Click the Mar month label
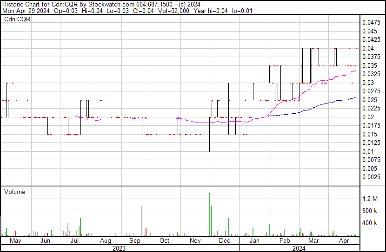 (313, 241)
